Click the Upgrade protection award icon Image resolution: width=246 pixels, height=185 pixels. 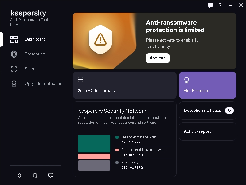pyautogui.click(x=14, y=84)
